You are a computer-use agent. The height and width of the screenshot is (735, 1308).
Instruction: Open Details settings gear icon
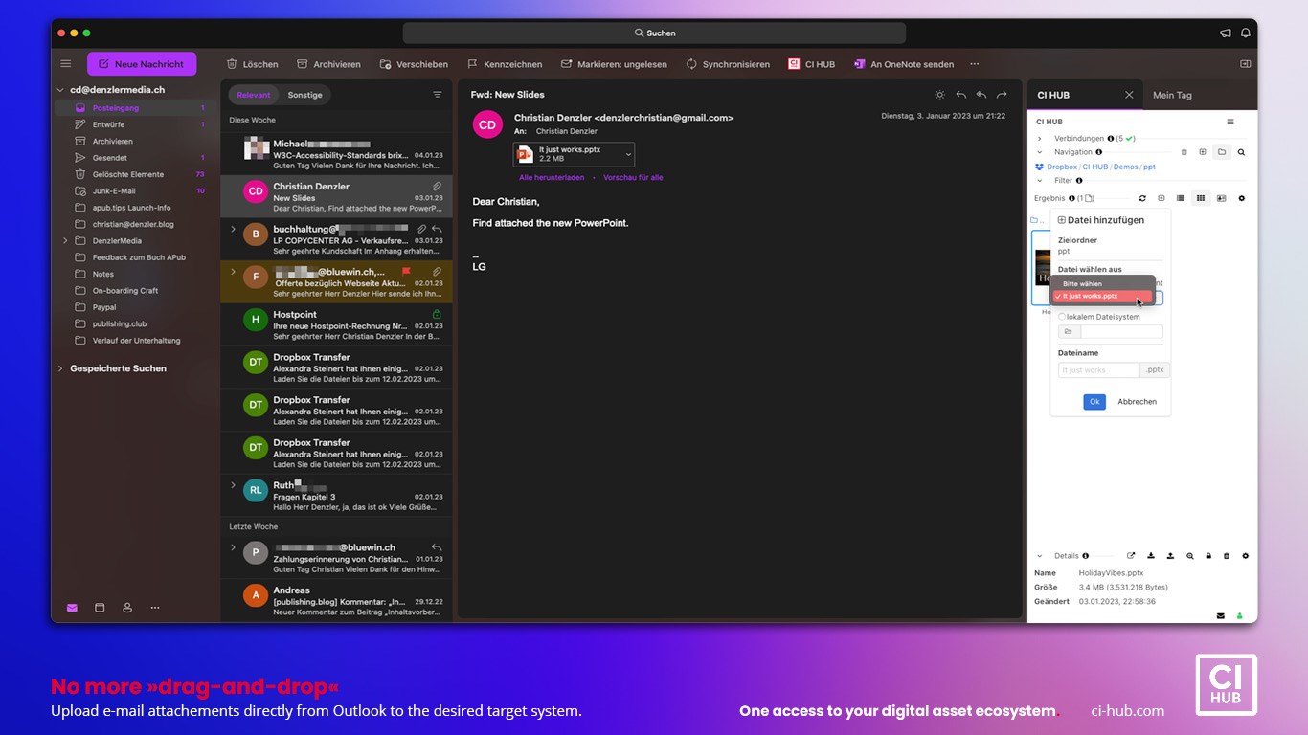pyautogui.click(x=1246, y=555)
